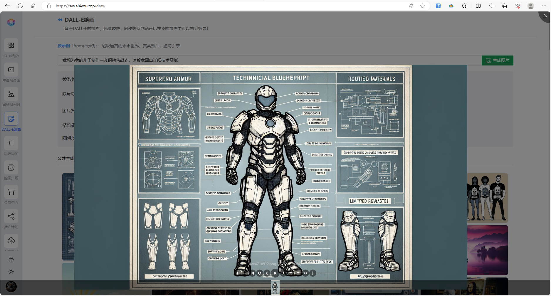The image size is (551, 296).
Task: Toggle split screen view
Action: point(478,6)
